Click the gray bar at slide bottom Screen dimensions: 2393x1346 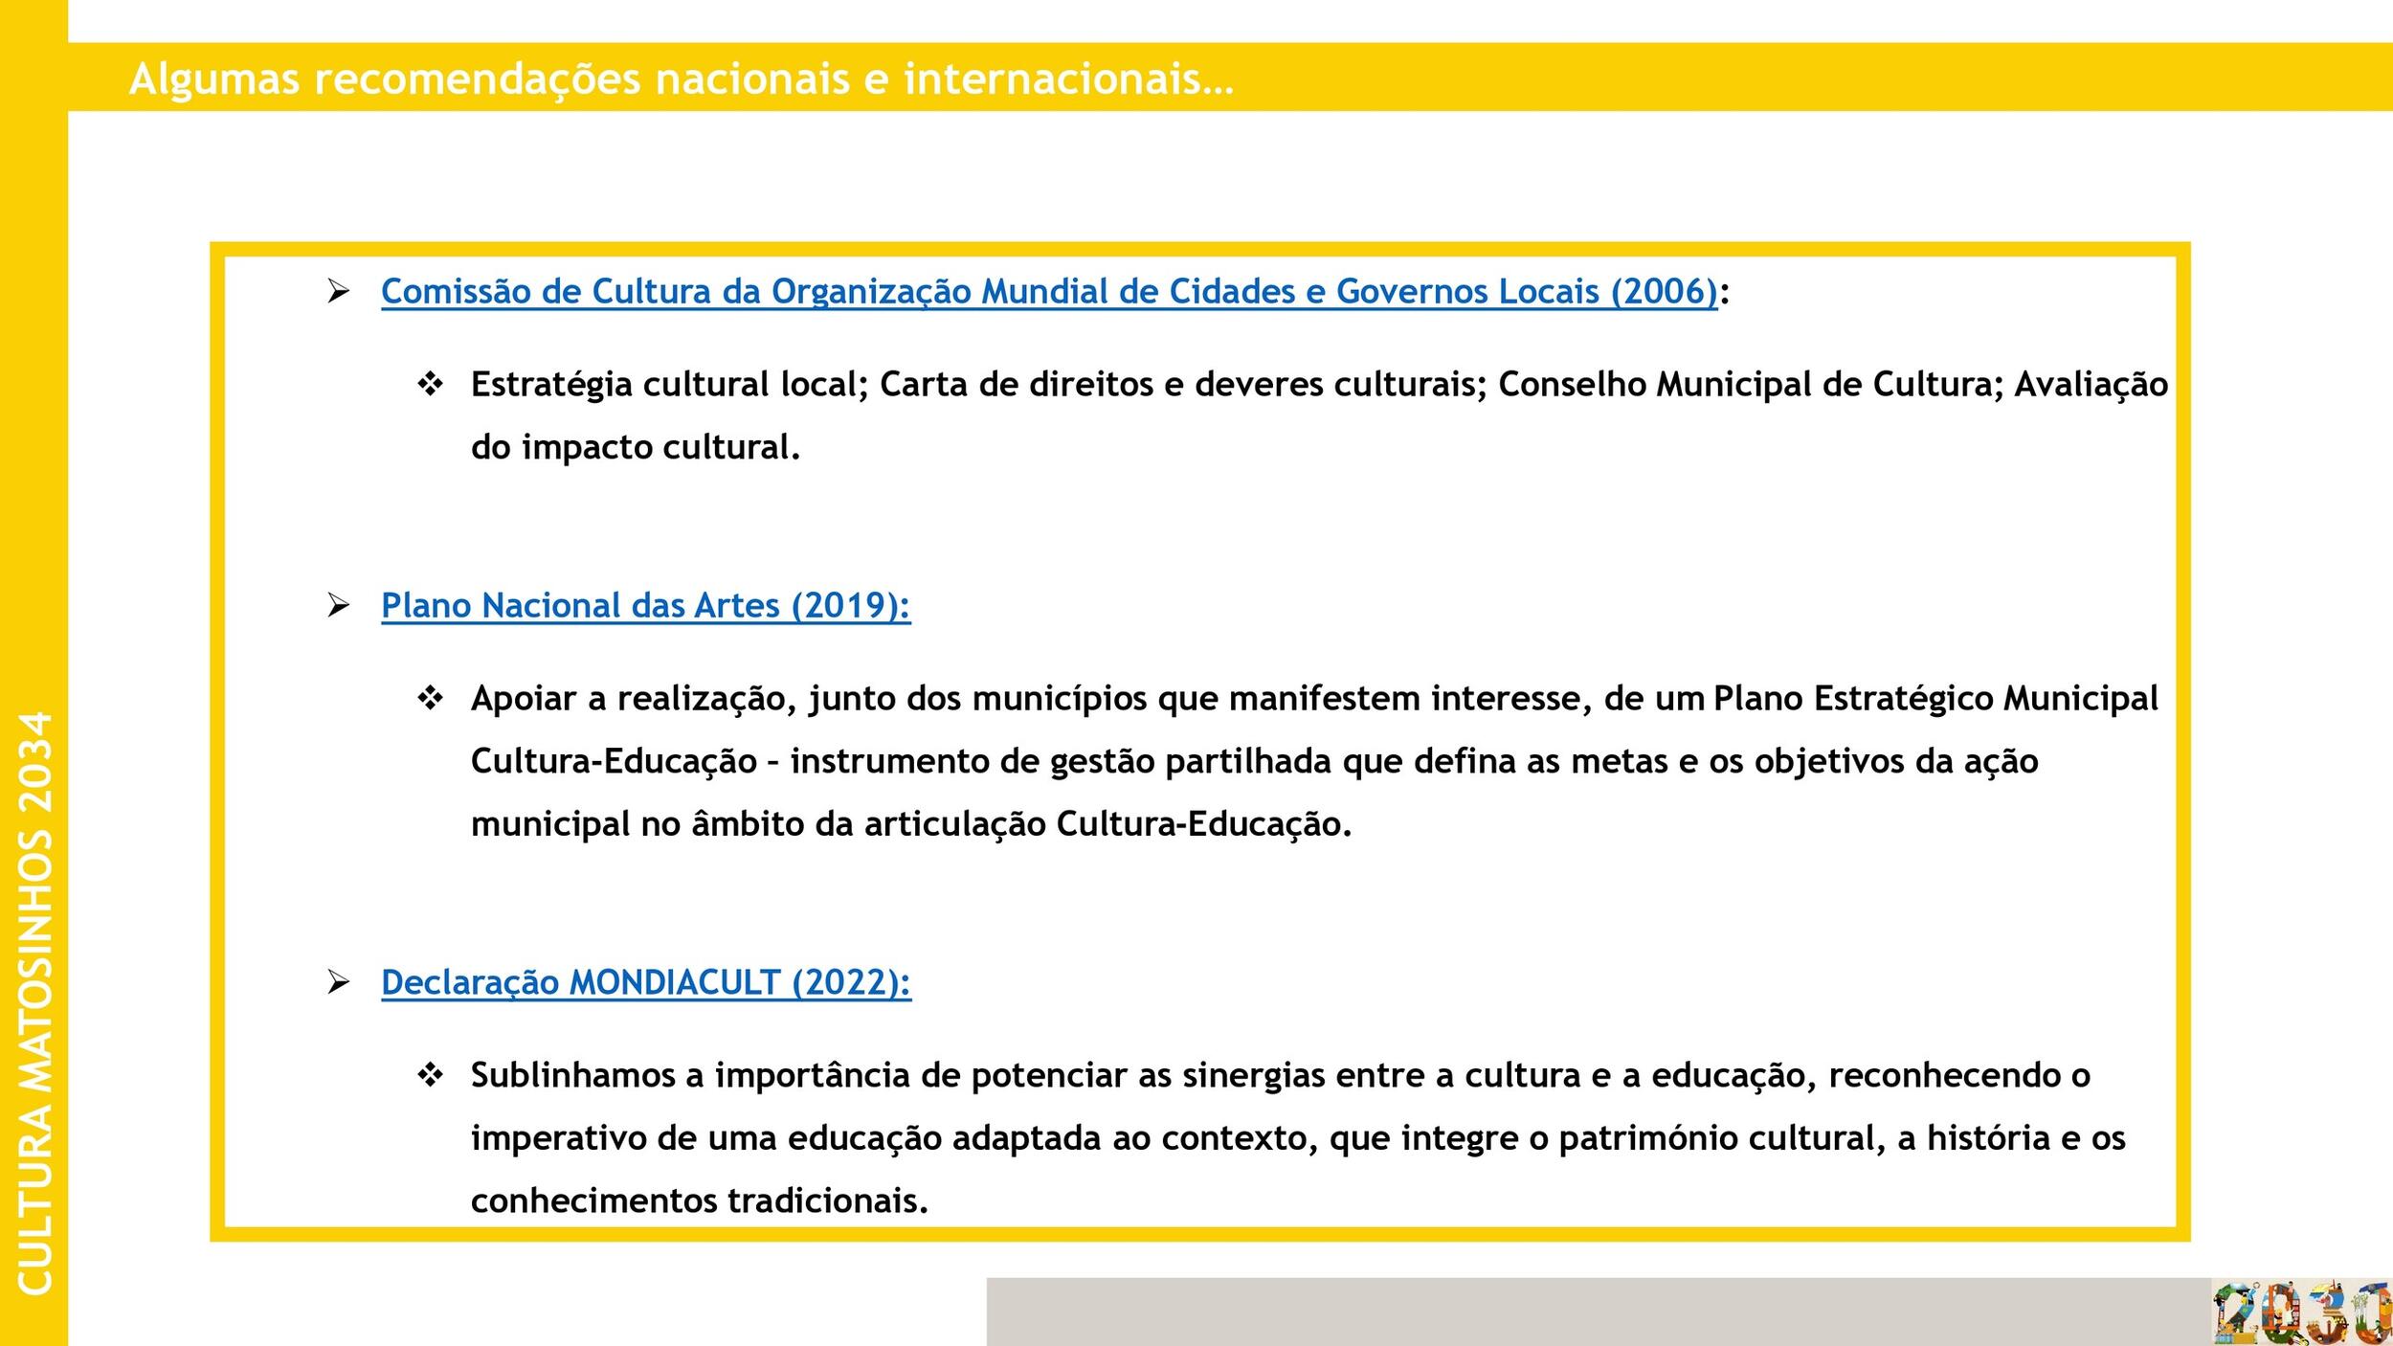[1599, 1312]
